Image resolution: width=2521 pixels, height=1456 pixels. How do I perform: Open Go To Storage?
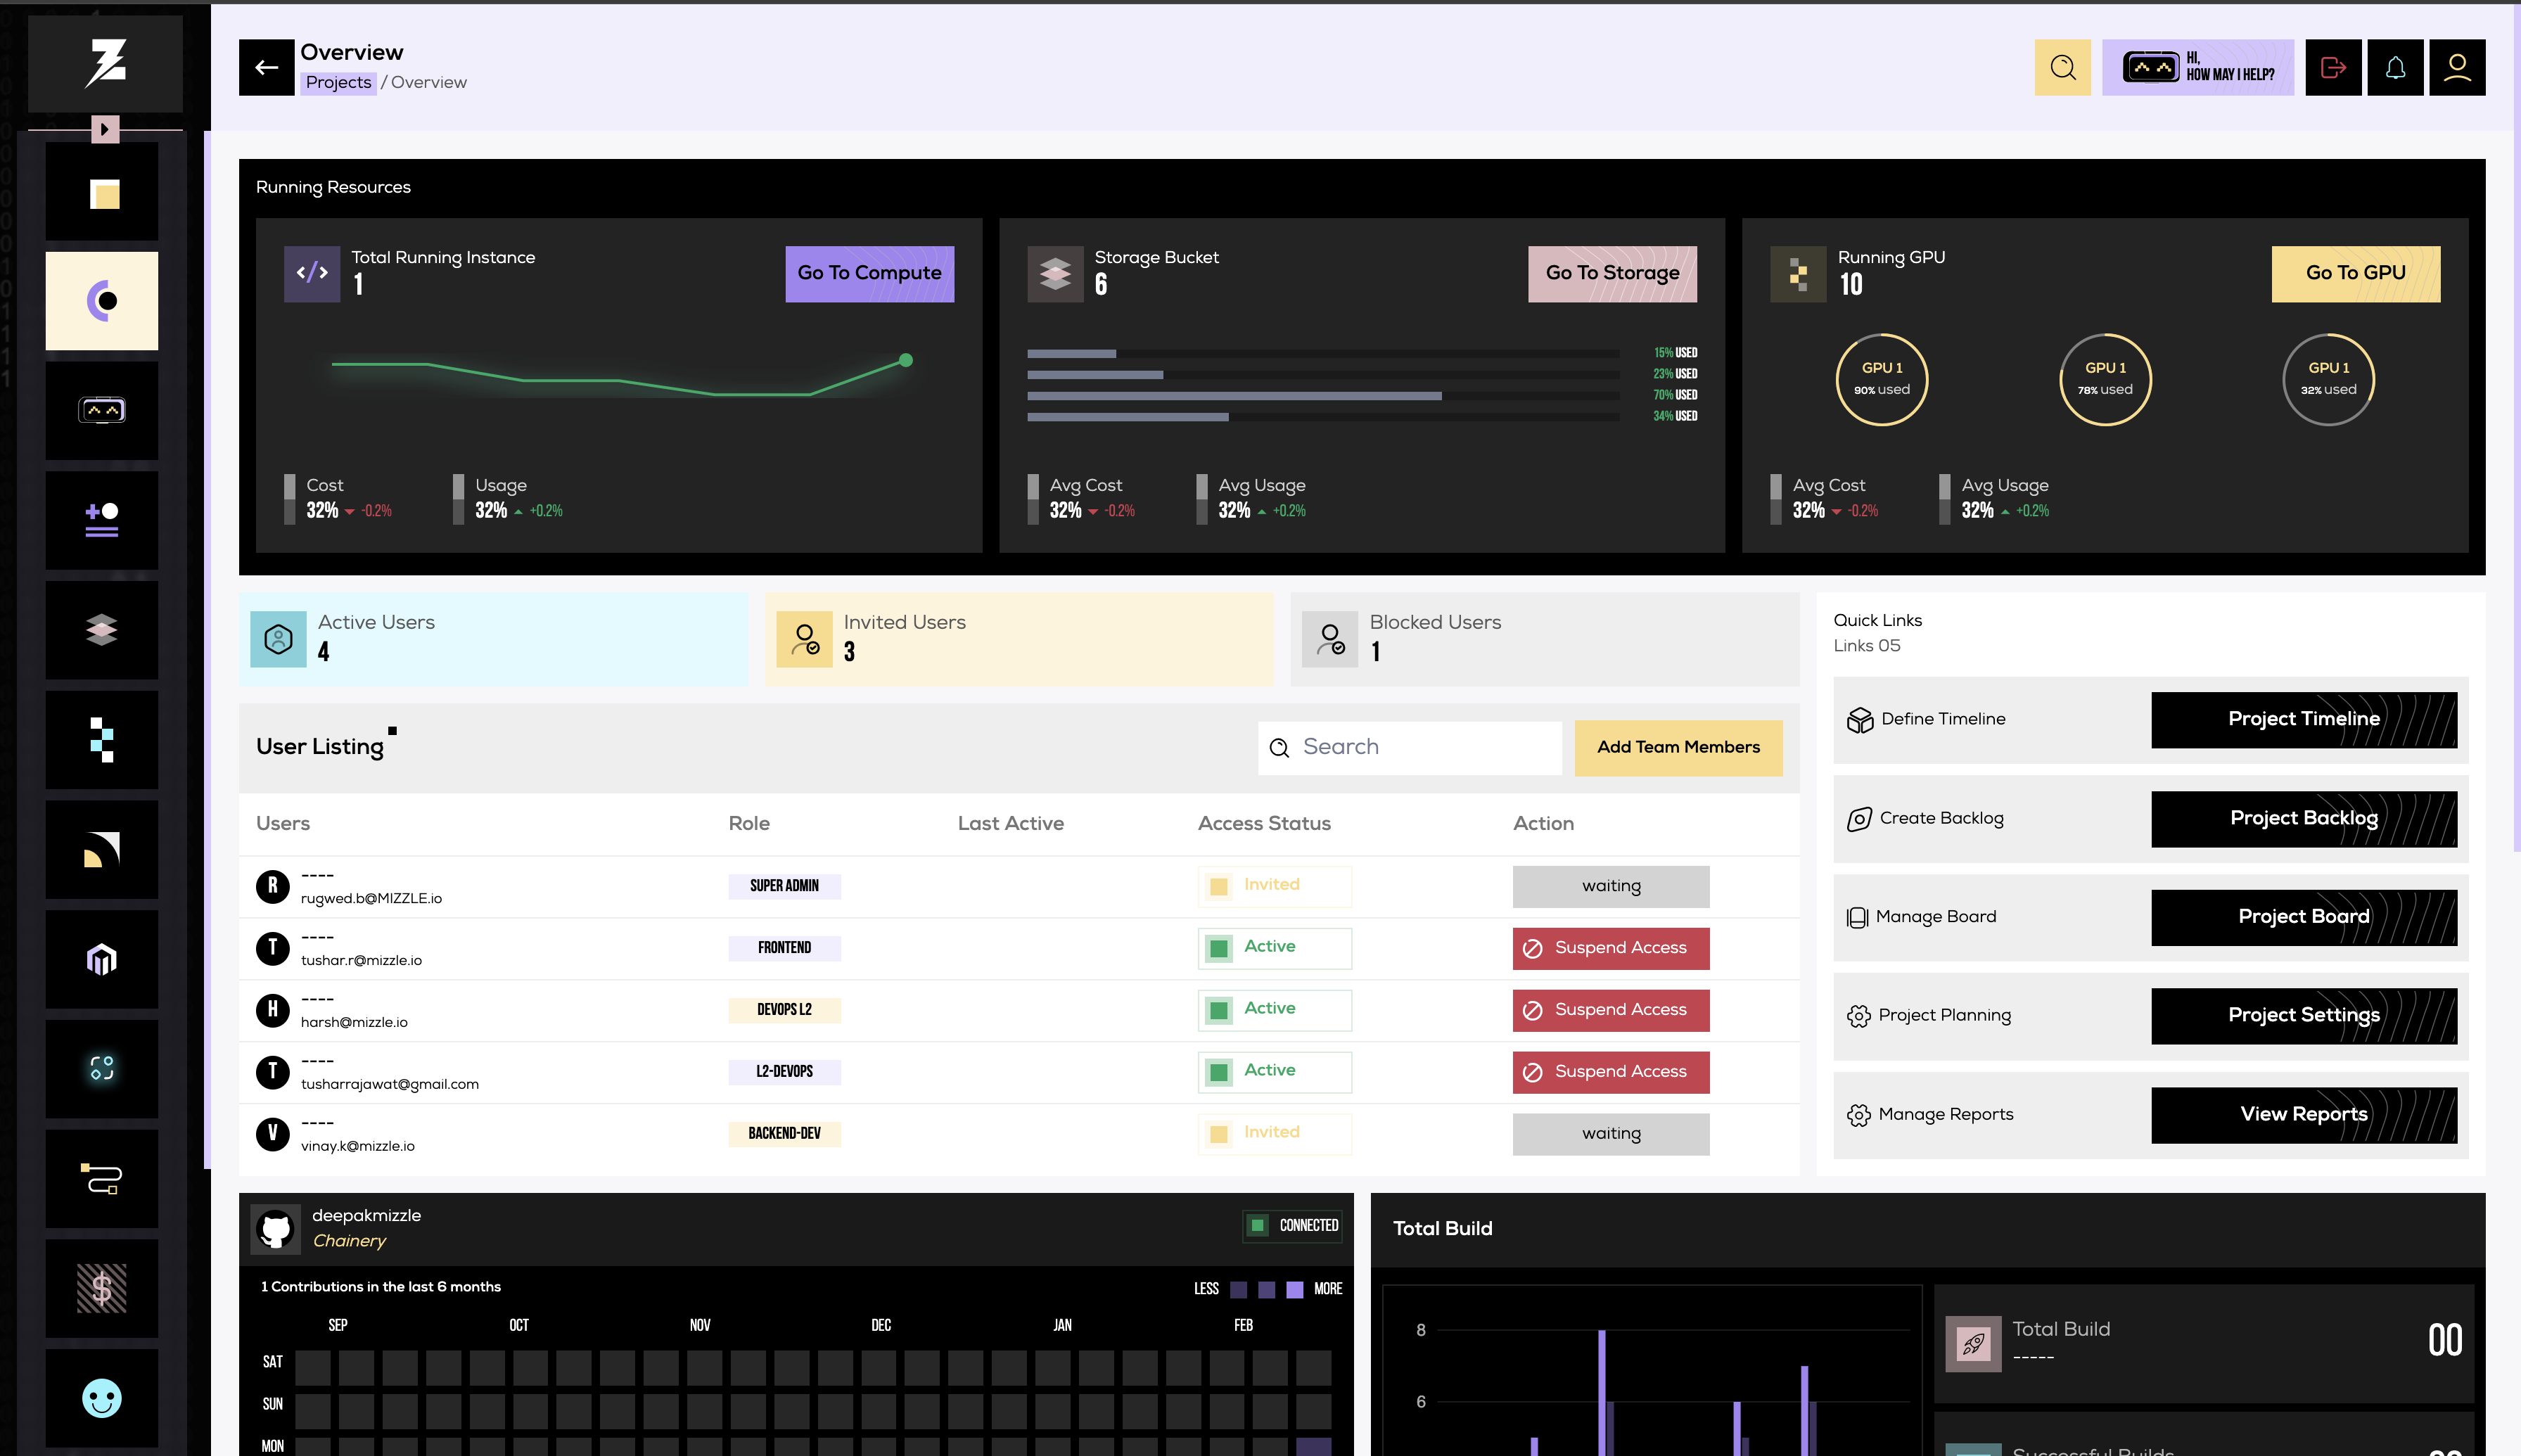click(1612, 273)
